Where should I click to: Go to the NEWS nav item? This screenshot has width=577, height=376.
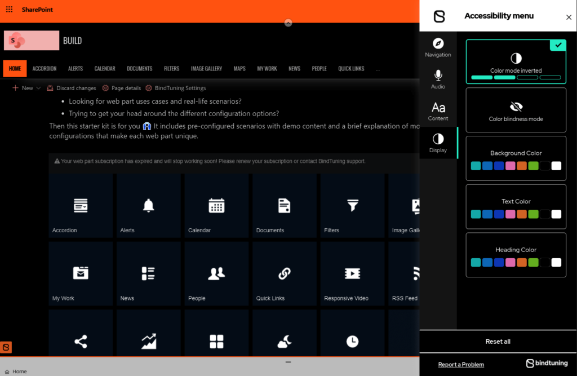point(294,69)
